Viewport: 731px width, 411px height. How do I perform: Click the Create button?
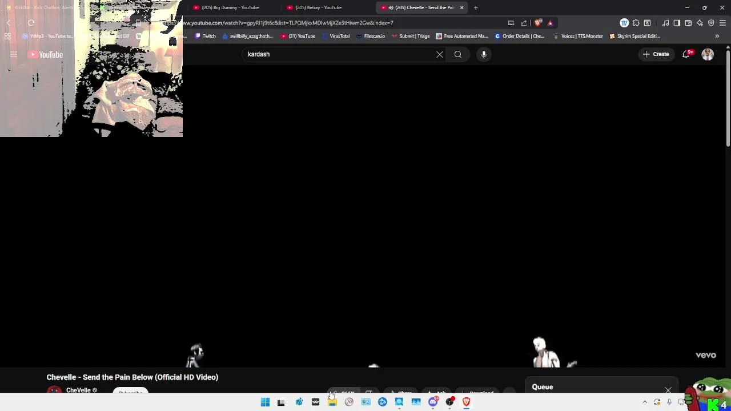(656, 54)
